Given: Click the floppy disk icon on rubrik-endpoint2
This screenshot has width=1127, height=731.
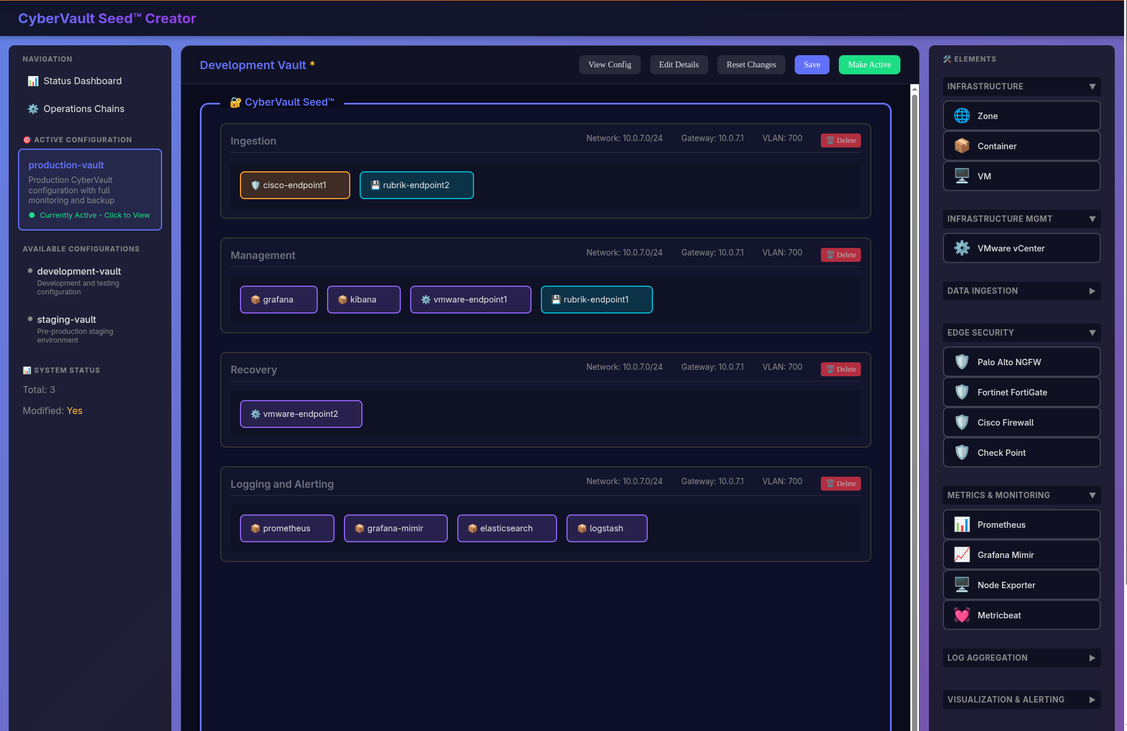Looking at the screenshot, I should point(375,185).
